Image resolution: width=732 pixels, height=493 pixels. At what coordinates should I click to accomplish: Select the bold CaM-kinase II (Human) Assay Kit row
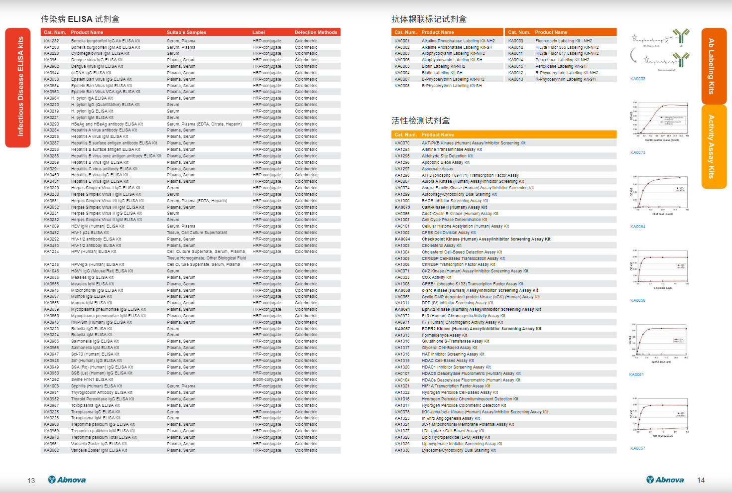click(454, 207)
